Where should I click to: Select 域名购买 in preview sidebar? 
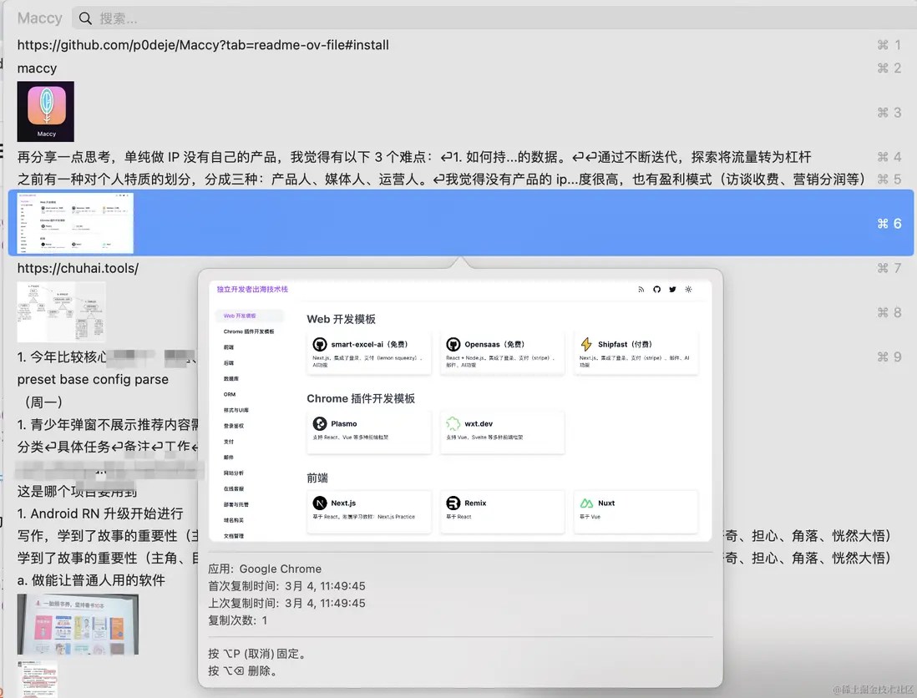(x=233, y=520)
